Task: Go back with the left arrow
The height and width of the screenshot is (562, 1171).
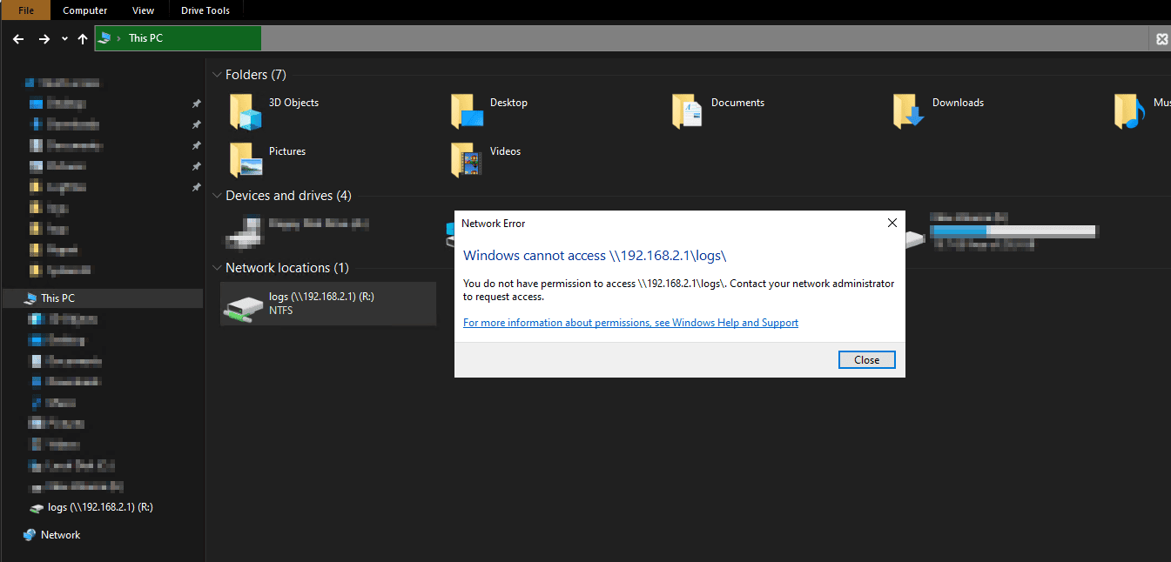Action: click(18, 39)
